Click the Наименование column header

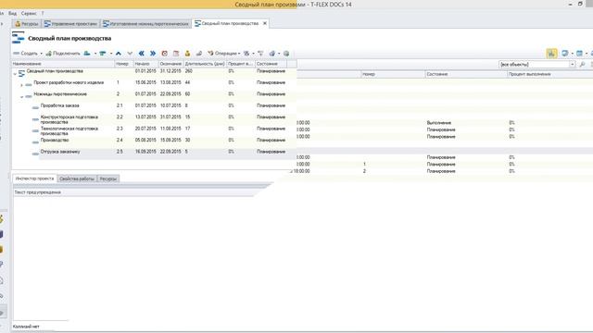(63, 64)
